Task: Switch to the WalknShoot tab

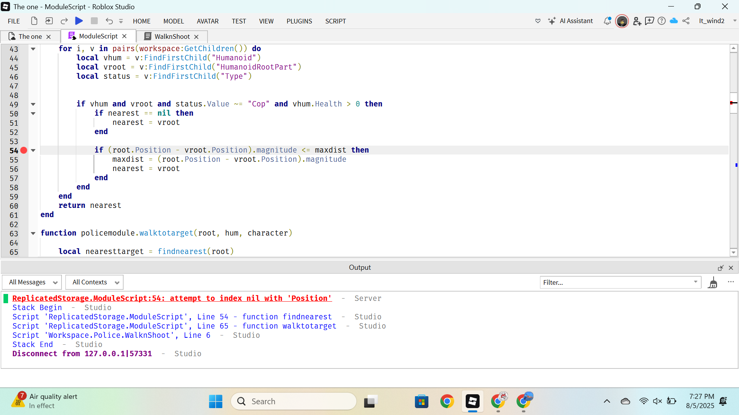Action: pyautogui.click(x=172, y=36)
